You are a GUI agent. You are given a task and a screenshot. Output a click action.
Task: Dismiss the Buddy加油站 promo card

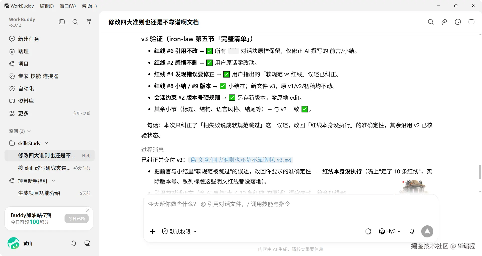tap(88, 210)
